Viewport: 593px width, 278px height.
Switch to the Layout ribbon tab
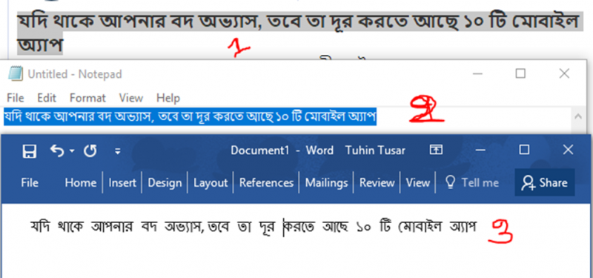(211, 182)
